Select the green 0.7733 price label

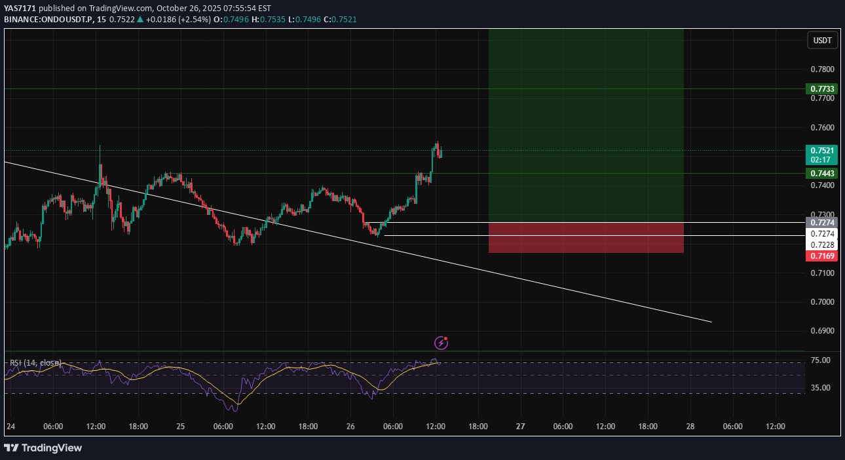point(822,89)
